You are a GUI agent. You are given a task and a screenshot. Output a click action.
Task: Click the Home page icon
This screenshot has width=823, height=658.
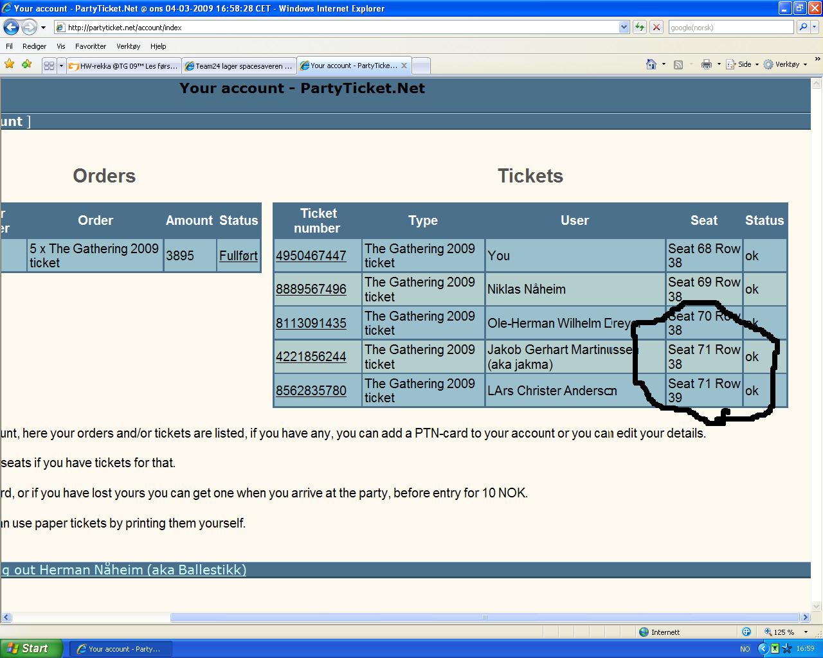(651, 64)
